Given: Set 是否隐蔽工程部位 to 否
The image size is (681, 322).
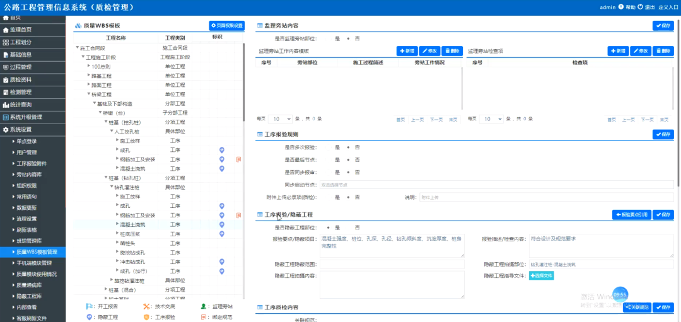Looking at the screenshot, I should click(x=349, y=227).
